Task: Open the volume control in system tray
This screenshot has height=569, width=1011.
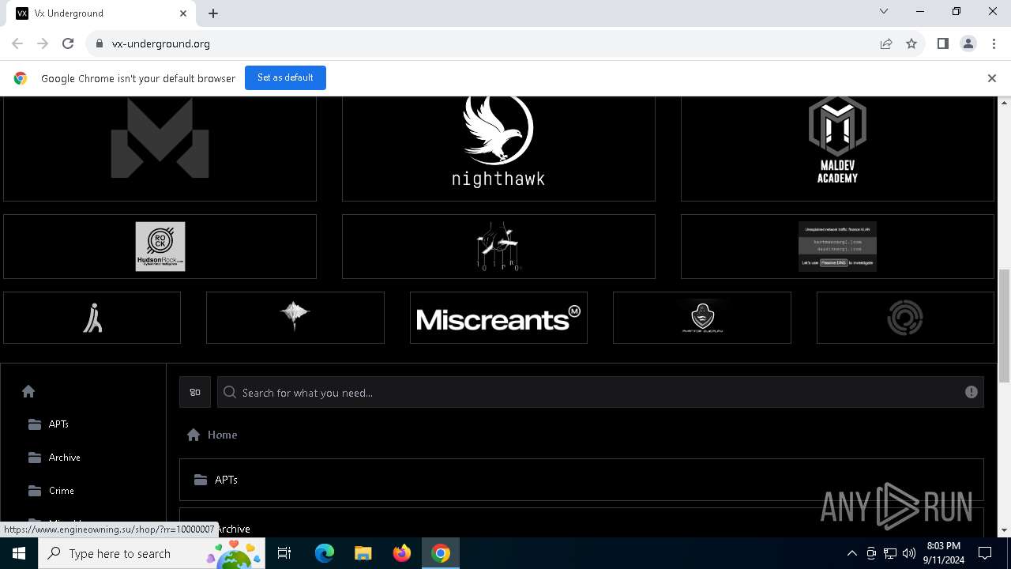Action: click(x=909, y=553)
